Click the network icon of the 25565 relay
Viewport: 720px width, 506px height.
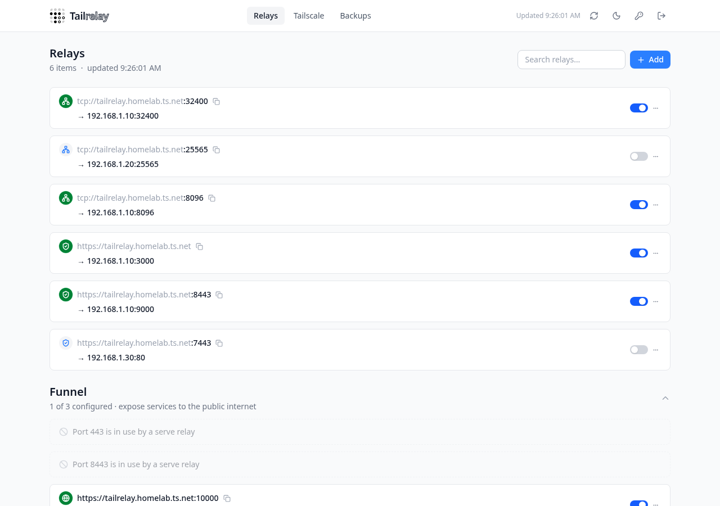coord(66,150)
